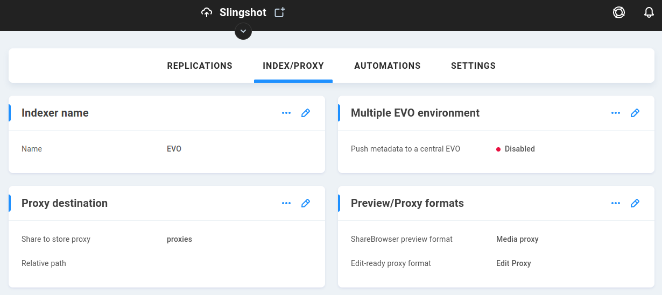Go to the Settings tab
This screenshot has height=295, width=662.
(x=473, y=66)
